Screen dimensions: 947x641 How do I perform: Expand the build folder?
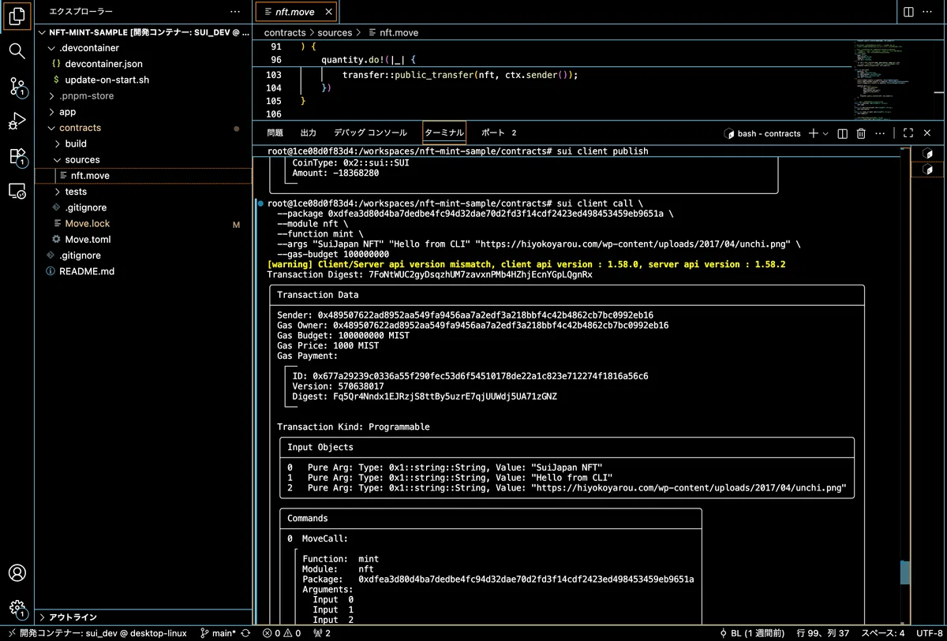143,143
